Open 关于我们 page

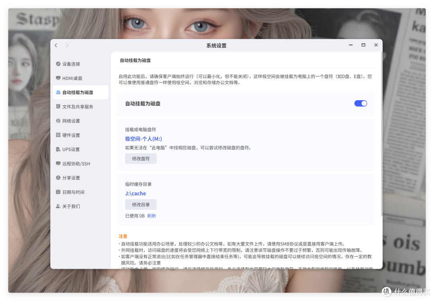tap(80, 206)
